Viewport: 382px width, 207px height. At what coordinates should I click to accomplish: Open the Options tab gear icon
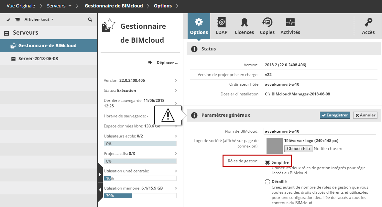click(x=199, y=22)
